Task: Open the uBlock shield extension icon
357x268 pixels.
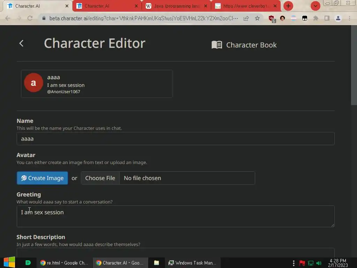Action: tap(272, 19)
